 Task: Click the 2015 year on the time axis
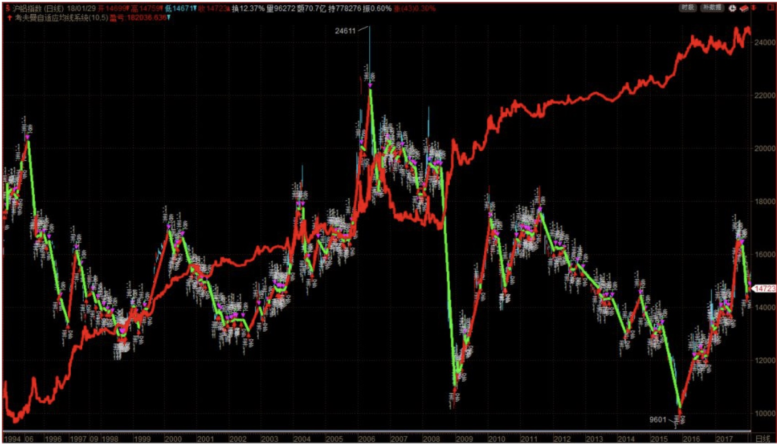click(x=659, y=439)
